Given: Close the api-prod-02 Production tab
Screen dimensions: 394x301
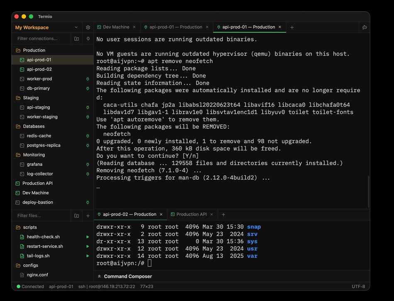Looking at the screenshot, I should [161, 214].
